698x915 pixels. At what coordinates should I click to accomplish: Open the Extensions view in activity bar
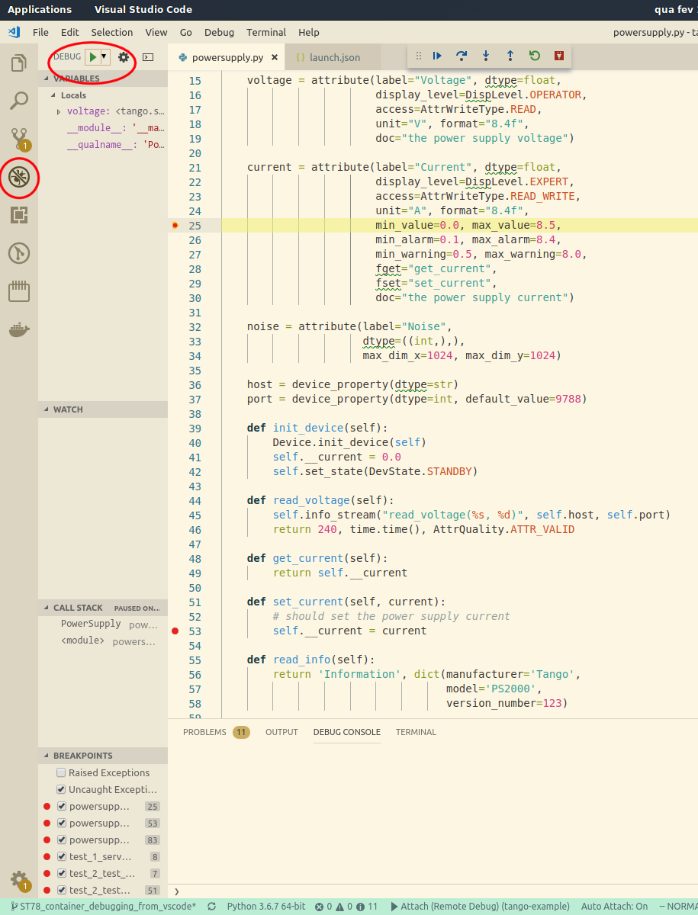click(19, 215)
